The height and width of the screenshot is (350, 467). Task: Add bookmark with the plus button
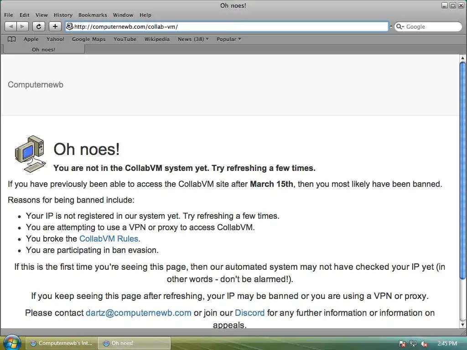[x=55, y=26]
